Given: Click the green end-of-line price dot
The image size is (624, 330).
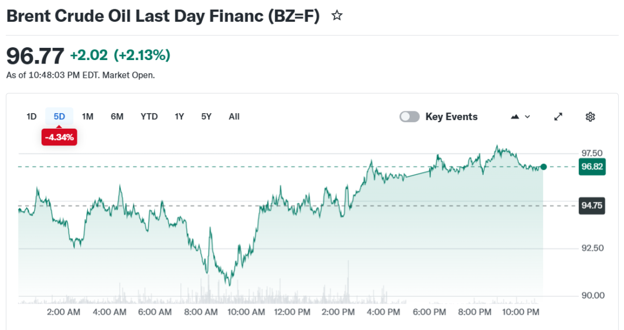Looking at the screenshot, I should pos(543,167).
